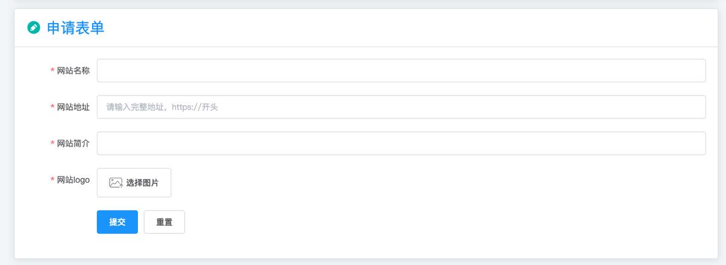Click the red asterisk before 网站logo
Image resolution: width=726 pixels, height=265 pixels.
(x=53, y=180)
